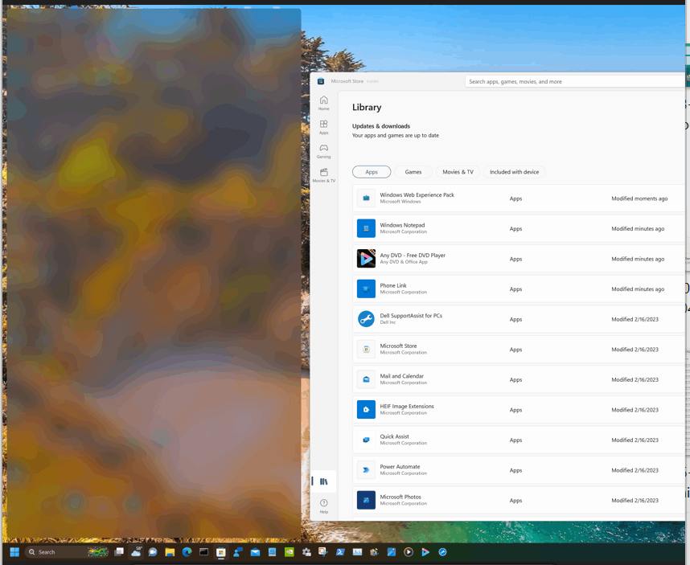Click the Windows Notepad app icon
The height and width of the screenshot is (565, 690).
click(366, 228)
